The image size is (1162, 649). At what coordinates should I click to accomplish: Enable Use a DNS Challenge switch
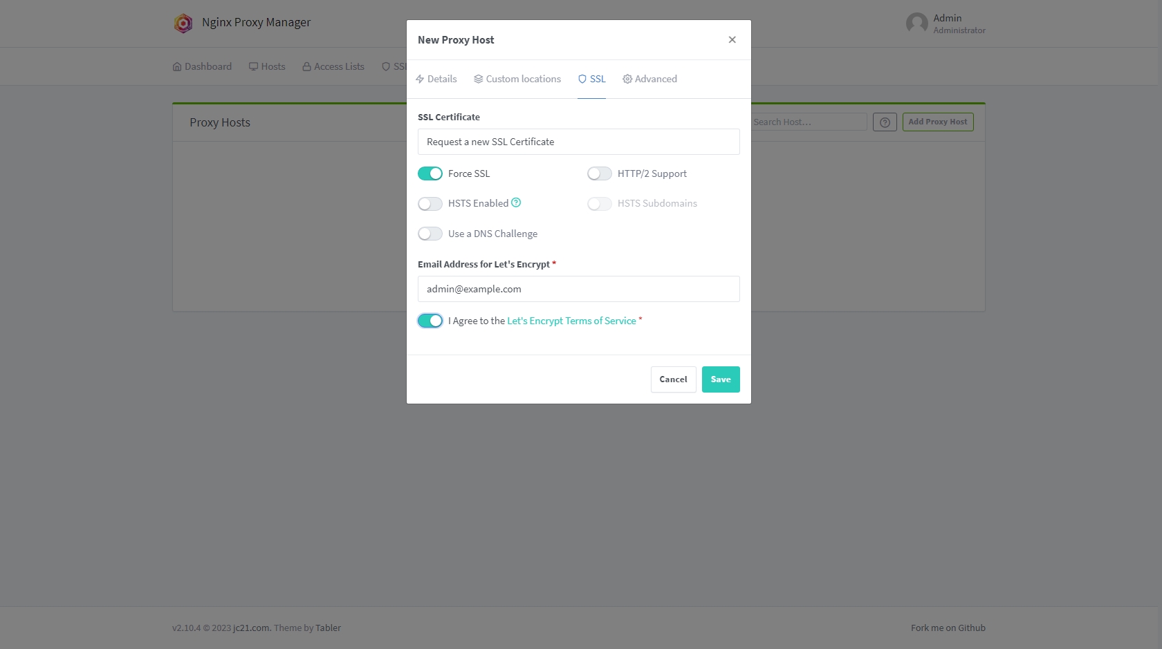click(x=430, y=234)
